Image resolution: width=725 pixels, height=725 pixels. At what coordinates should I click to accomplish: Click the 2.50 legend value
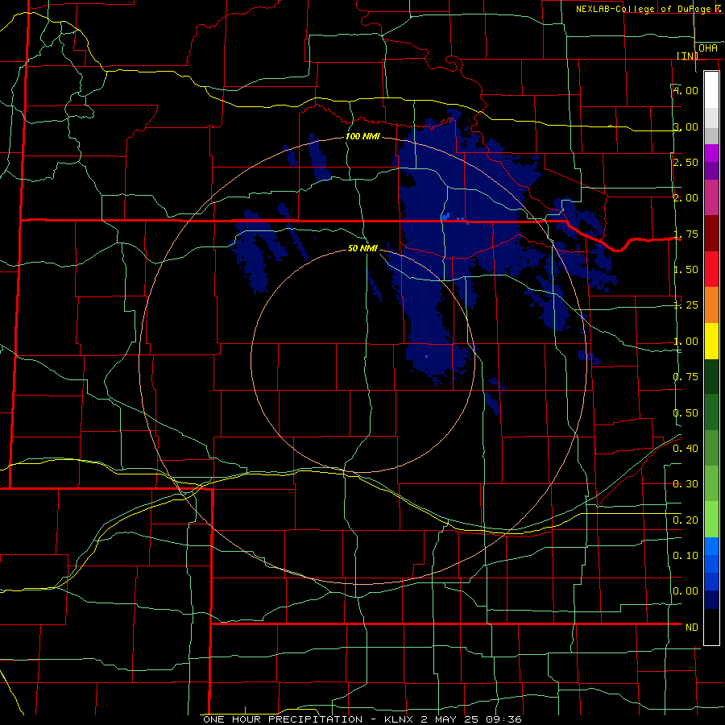click(686, 162)
